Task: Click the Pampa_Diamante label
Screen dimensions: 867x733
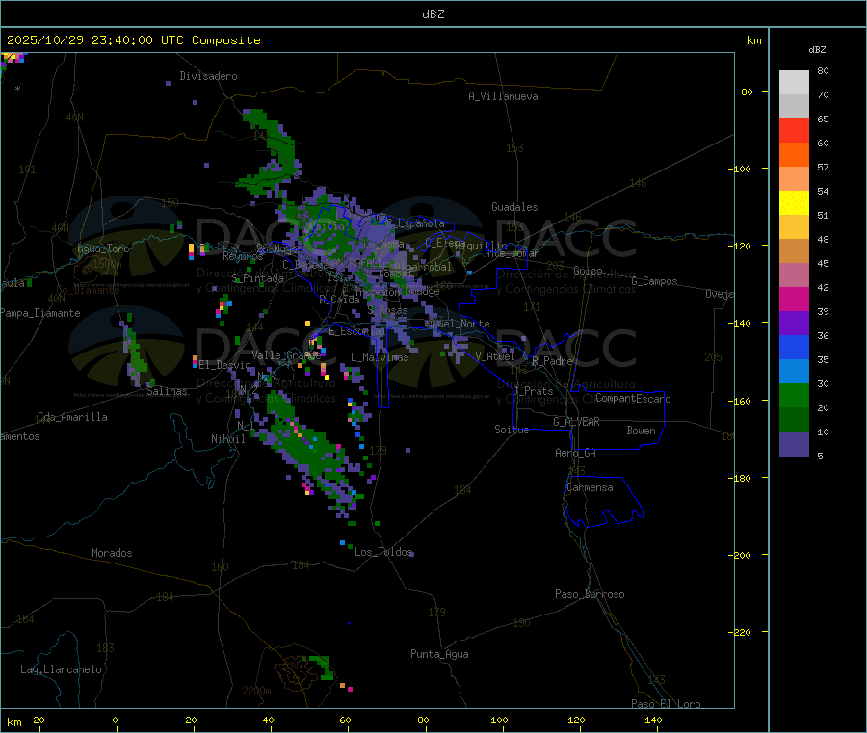Action: click(40, 313)
